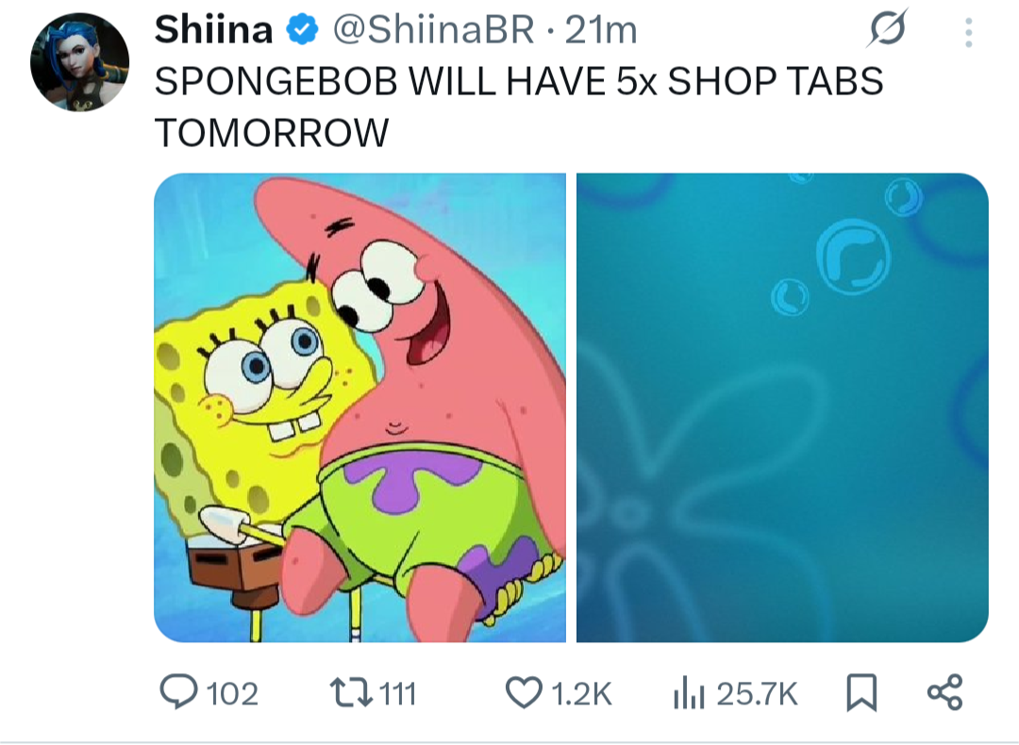Open the blue bubbles background image
The height and width of the screenshot is (745, 1019).
(782, 407)
